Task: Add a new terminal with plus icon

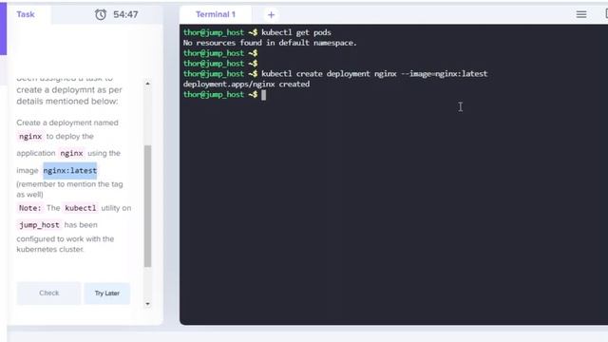Action: [271, 15]
